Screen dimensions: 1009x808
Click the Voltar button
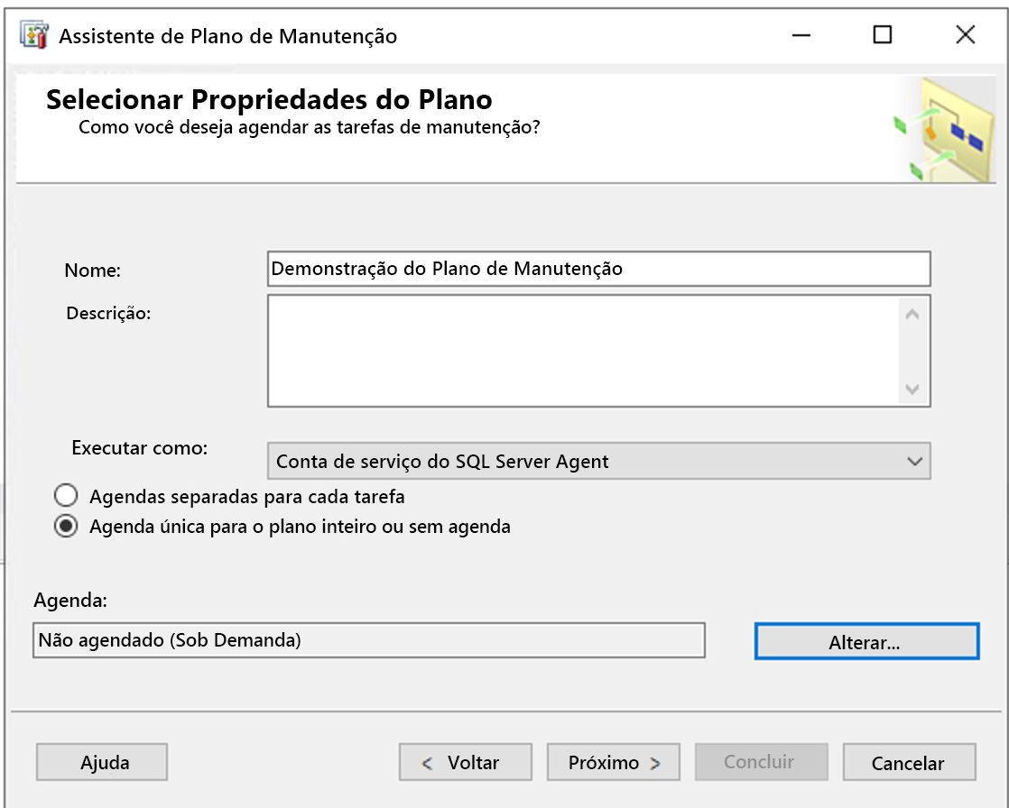[x=465, y=761]
